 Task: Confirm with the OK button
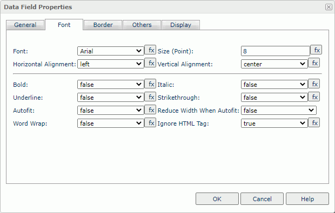[x=217, y=199]
